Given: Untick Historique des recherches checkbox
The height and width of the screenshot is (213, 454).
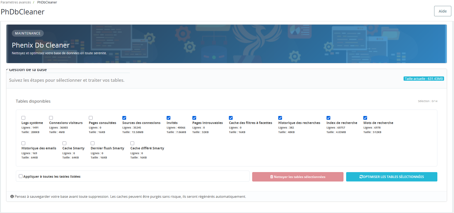Looking at the screenshot, I should pyautogui.click(x=280, y=118).
